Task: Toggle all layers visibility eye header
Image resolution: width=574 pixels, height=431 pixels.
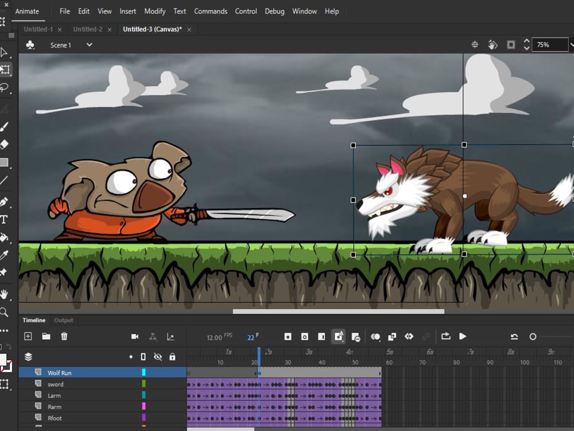Action: pyautogui.click(x=158, y=357)
